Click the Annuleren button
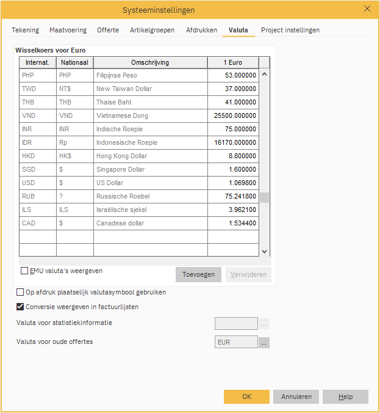This screenshot has width=380, height=413. click(296, 397)
